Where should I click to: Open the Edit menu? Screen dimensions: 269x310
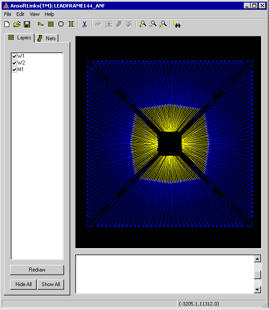click(20, 14)
